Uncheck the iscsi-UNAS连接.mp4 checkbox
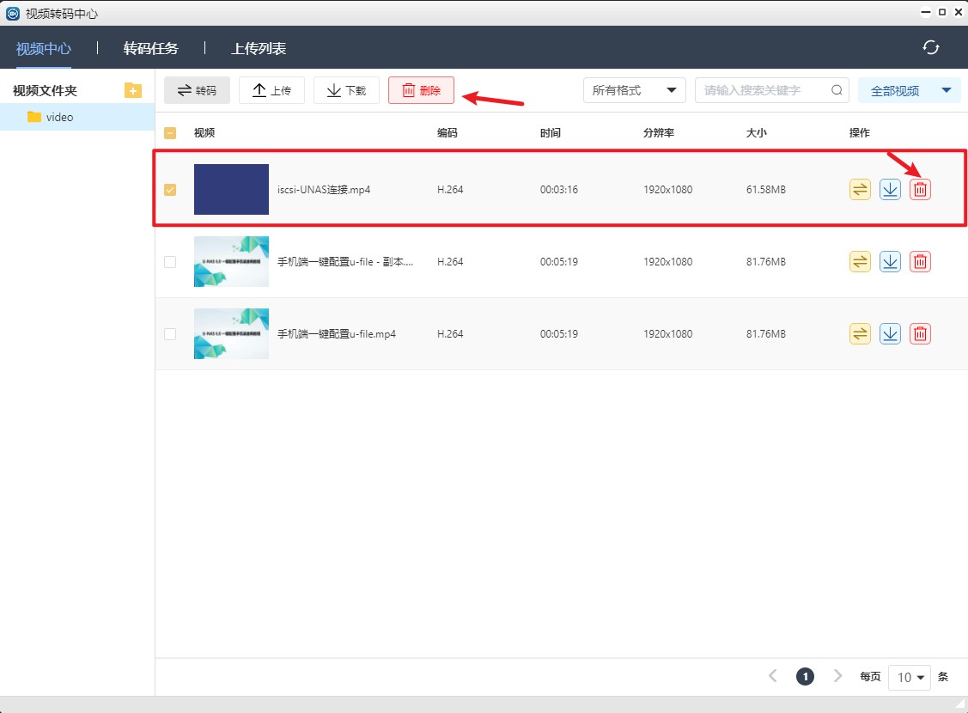 click(170, 190)
